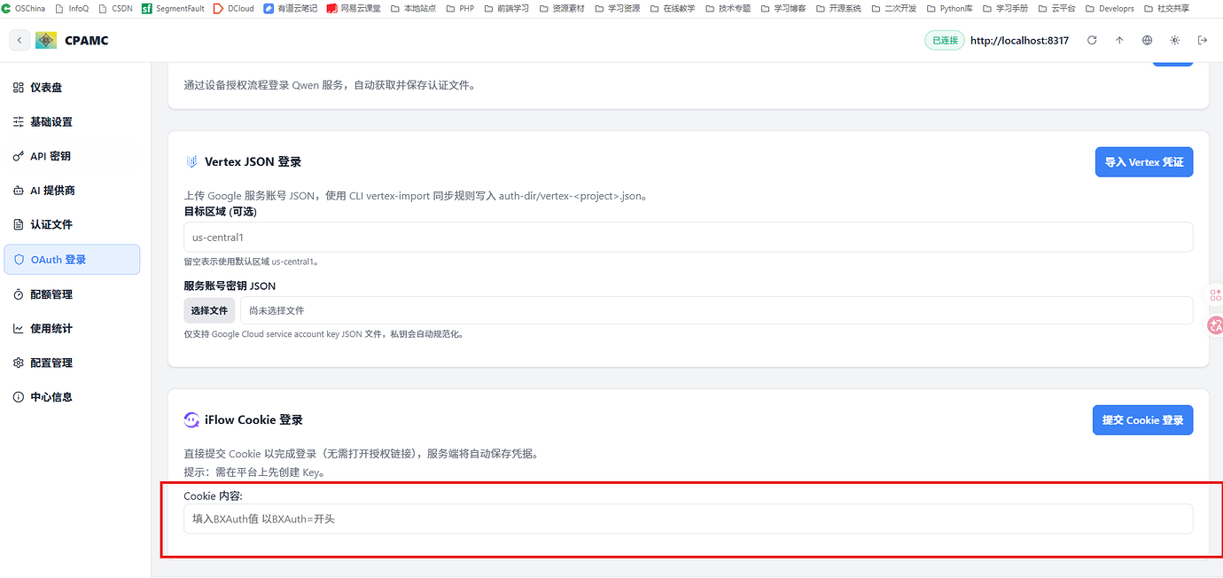Click the refresh icon in header
This screenshot has width=1223, height=578.
point(1092,41)
